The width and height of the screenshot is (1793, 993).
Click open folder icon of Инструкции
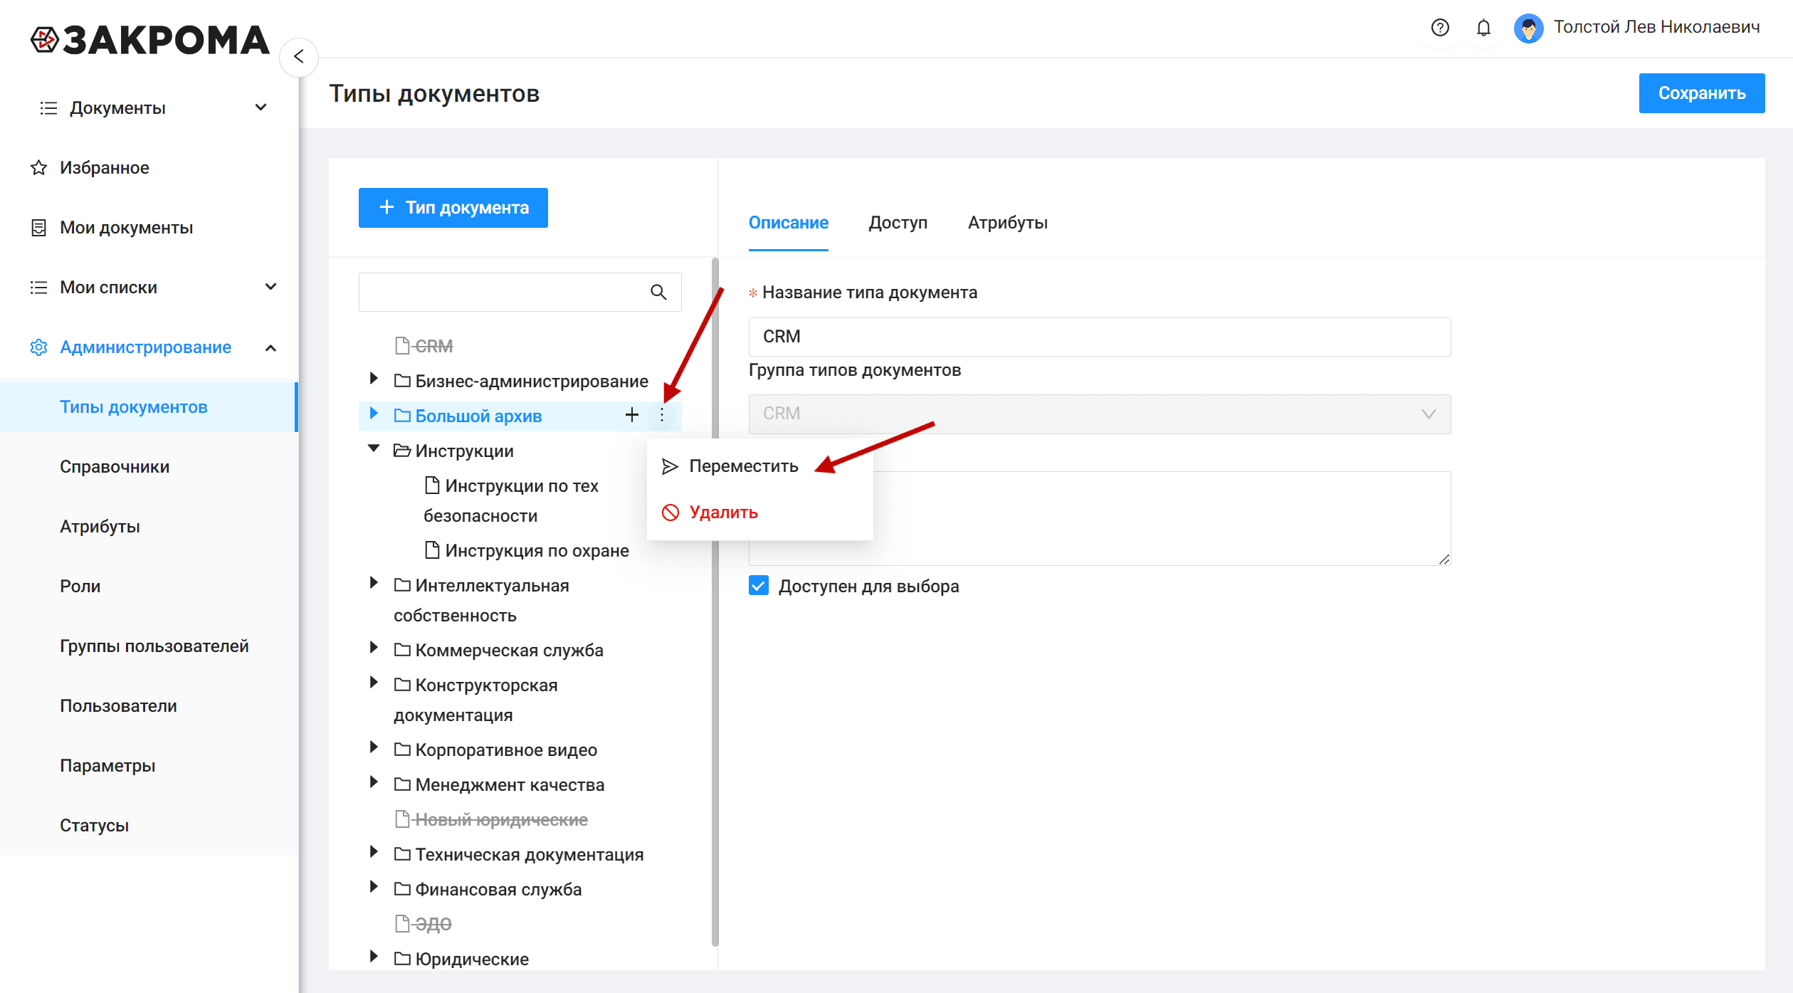coord(402,451)
